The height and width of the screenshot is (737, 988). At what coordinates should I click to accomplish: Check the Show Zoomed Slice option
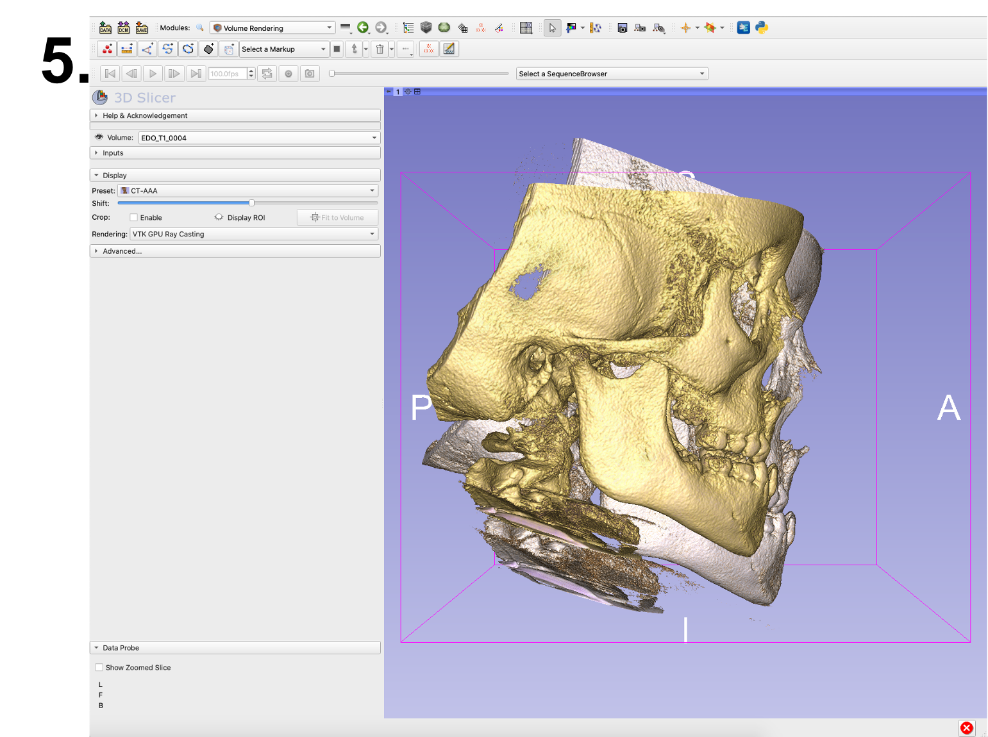[99, 667]
